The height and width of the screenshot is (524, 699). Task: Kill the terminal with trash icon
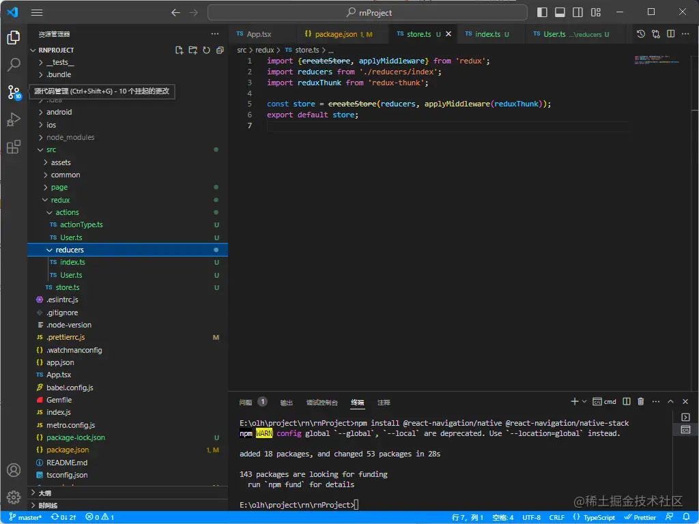tap(640, 401)
